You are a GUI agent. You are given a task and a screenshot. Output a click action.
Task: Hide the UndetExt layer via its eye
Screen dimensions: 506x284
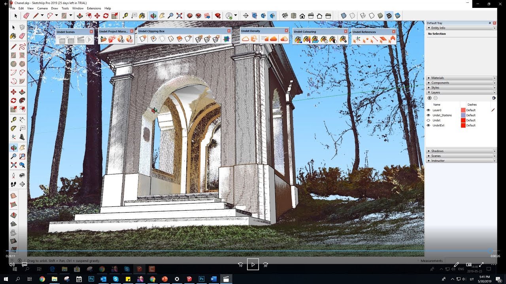[x=429, y=125]
